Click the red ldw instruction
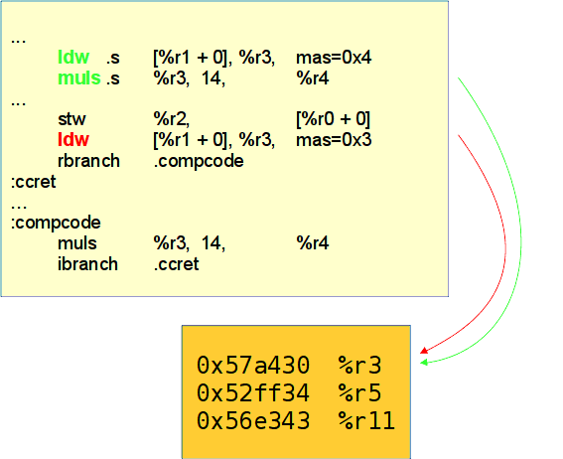The image size is (563, 459). (x=73, y=140)
